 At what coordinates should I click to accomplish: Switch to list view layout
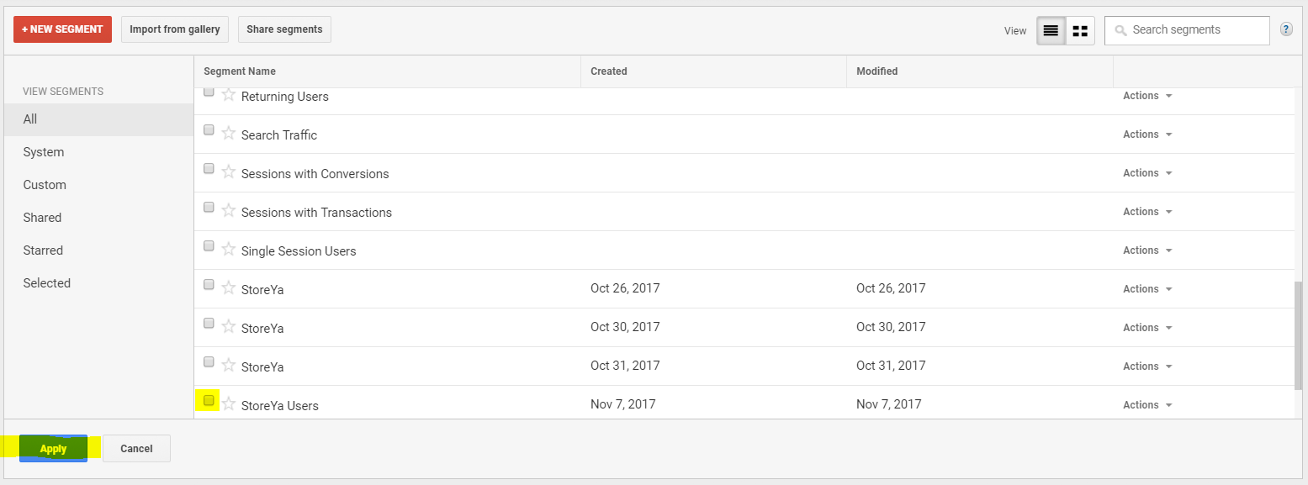[x=1051, y=30]
